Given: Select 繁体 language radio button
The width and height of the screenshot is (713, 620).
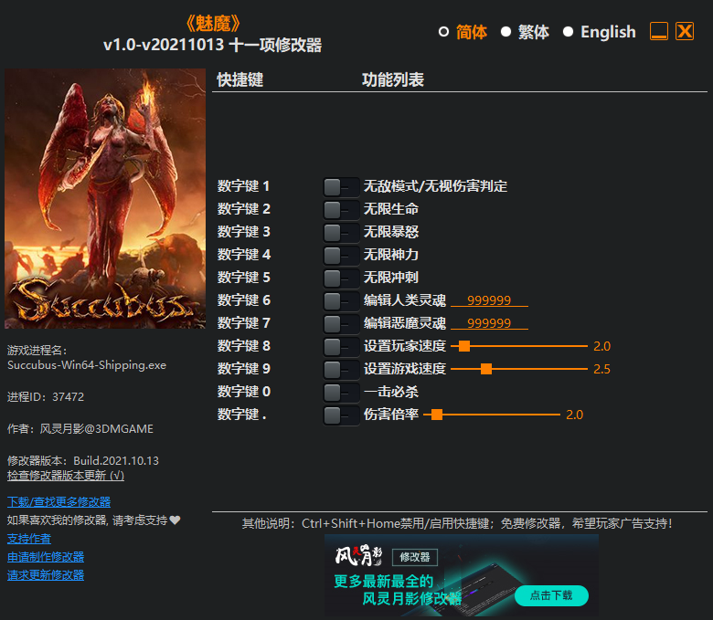Looking at the screenshot, I should click(x=505, y=32).
